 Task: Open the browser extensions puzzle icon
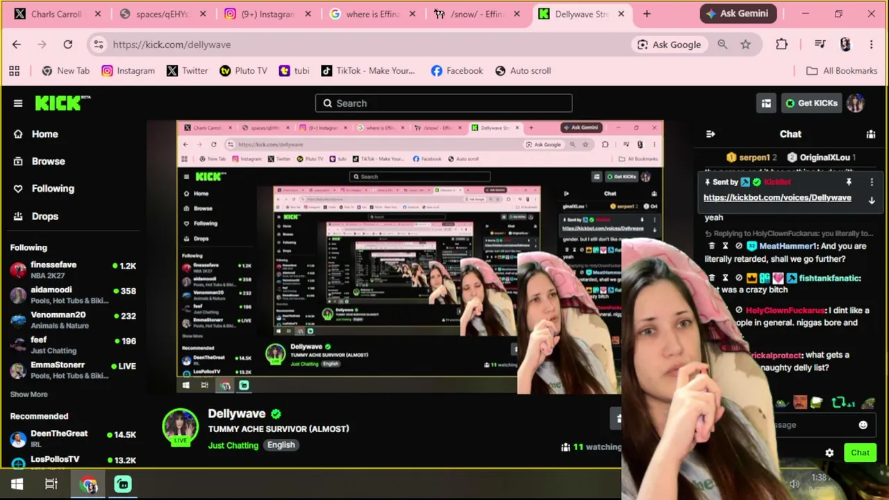(781, 44)
